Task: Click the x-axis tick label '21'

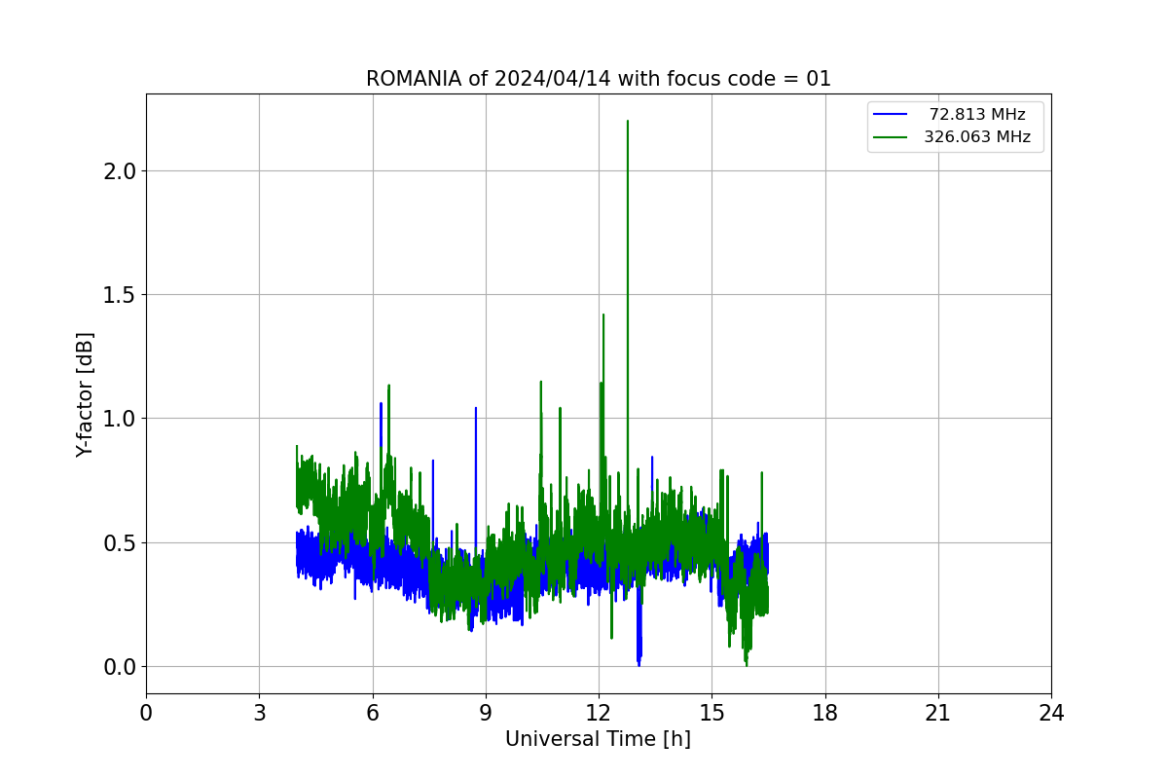Action: coord(938,713)
